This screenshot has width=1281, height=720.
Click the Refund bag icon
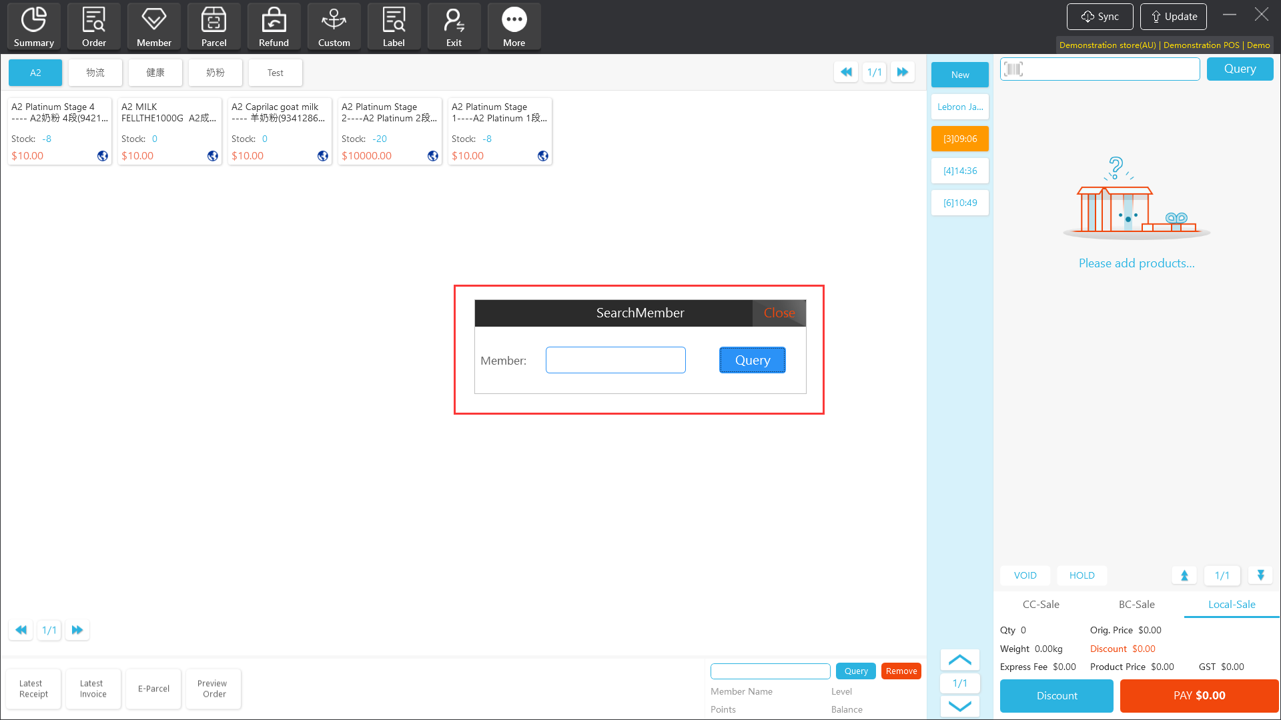274,27
